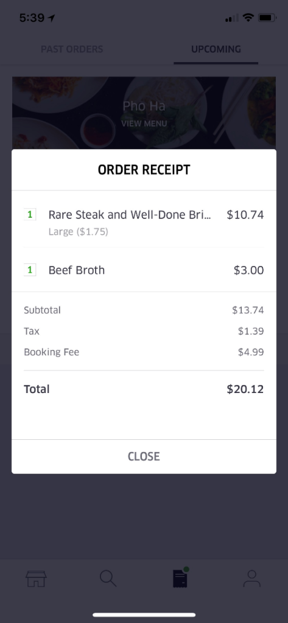This screenshot has height=623, width=288.
Task: Switch to the Upcoming tab
Action: 216,49
